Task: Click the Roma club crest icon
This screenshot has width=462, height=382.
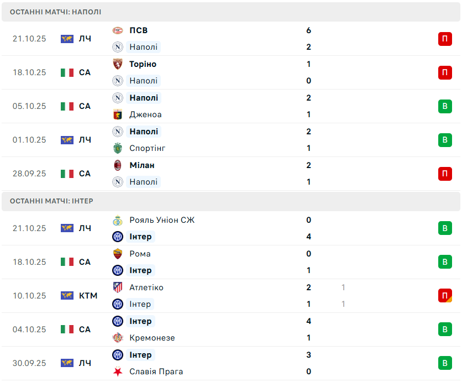Action: tap(117, 254)
